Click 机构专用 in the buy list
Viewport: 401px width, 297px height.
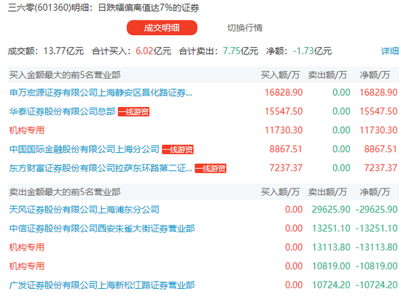26,130
